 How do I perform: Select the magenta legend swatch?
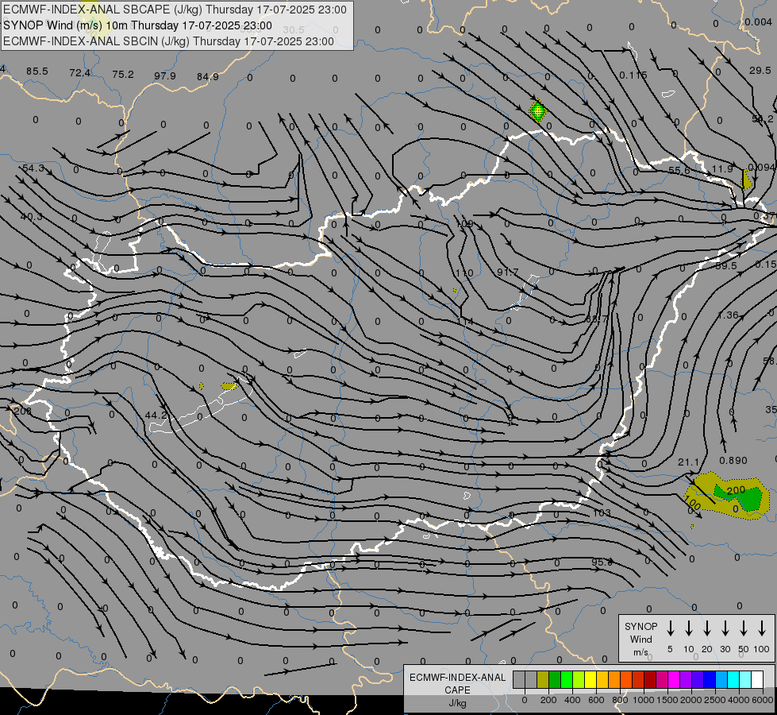point(674,679)
